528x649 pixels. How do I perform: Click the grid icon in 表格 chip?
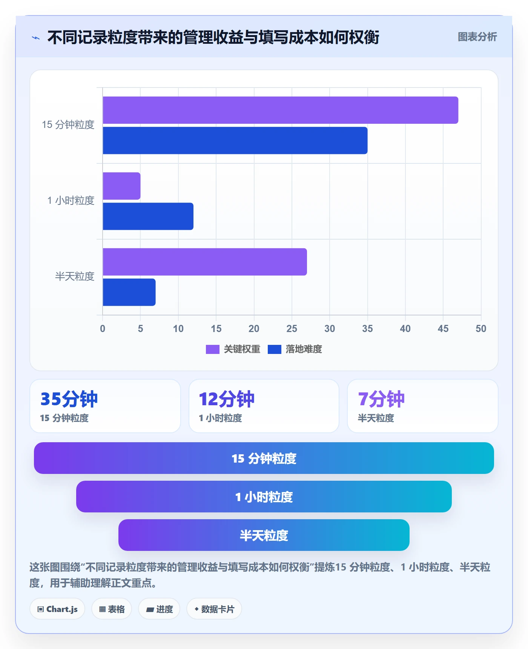[x=102, y=609]
